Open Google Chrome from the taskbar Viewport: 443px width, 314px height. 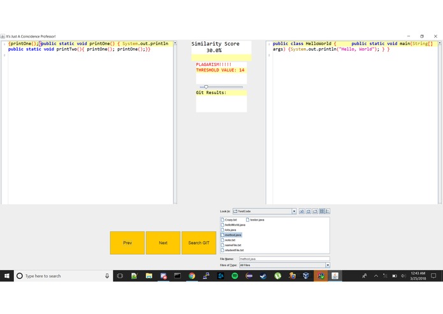point(192,276)
